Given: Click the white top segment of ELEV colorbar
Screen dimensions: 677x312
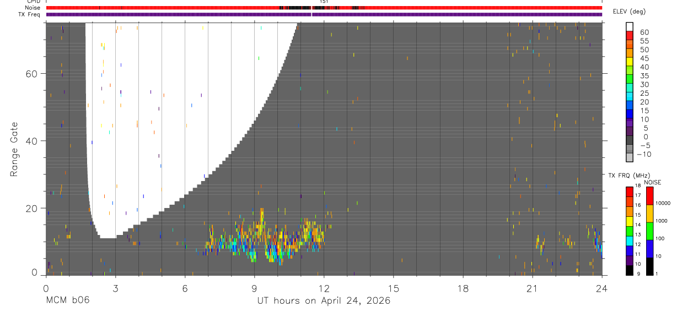Looking at the screenshot, I should tap(630, 26).
